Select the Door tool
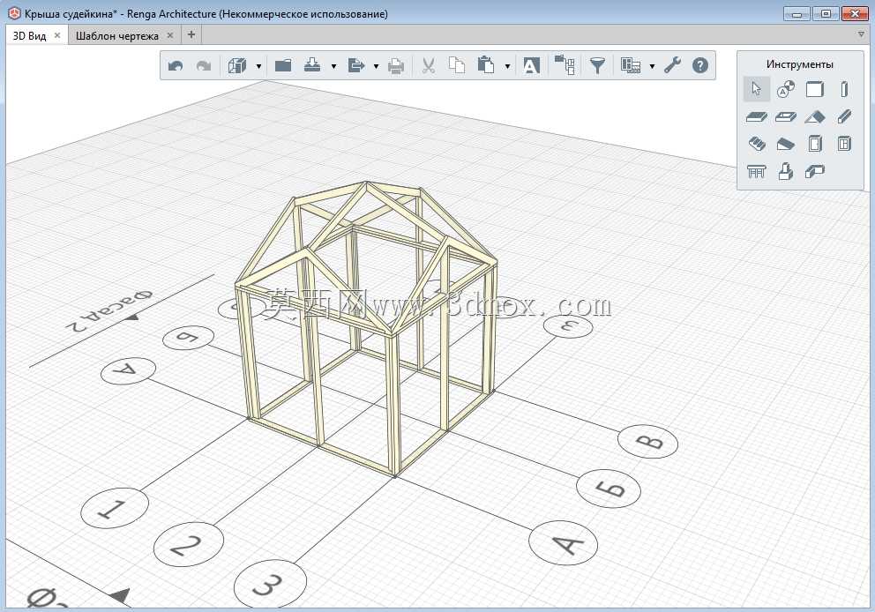 point(815,144)
